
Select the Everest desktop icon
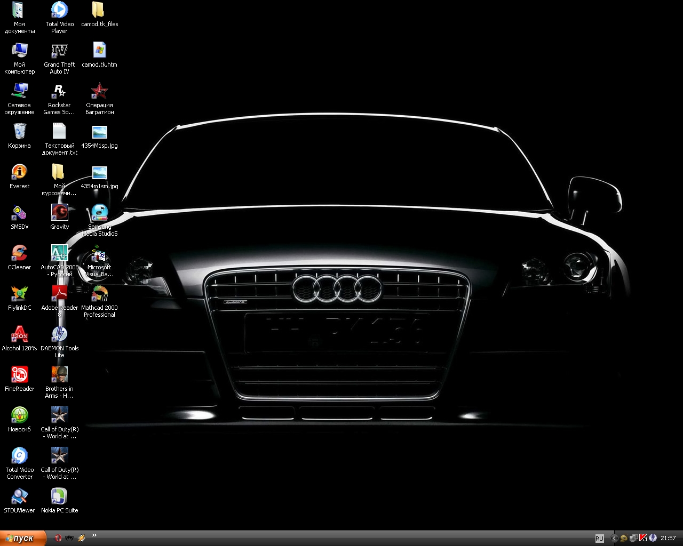pyautogui.click(x=20, y=173)
